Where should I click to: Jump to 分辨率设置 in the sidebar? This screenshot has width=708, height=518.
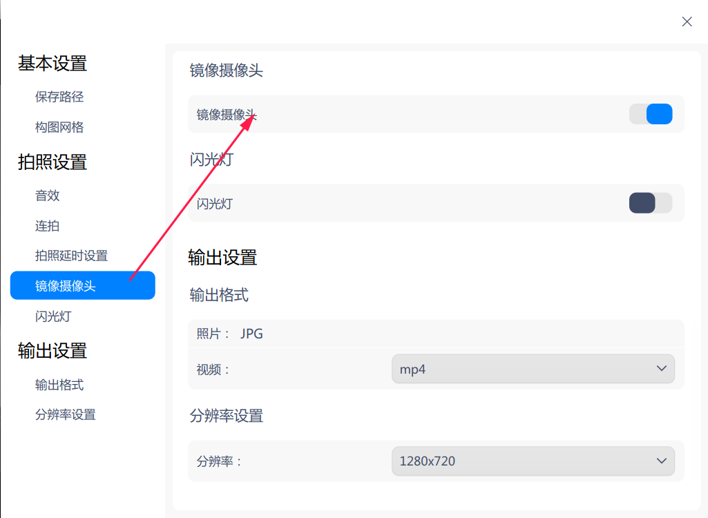(x=66, y=414)
